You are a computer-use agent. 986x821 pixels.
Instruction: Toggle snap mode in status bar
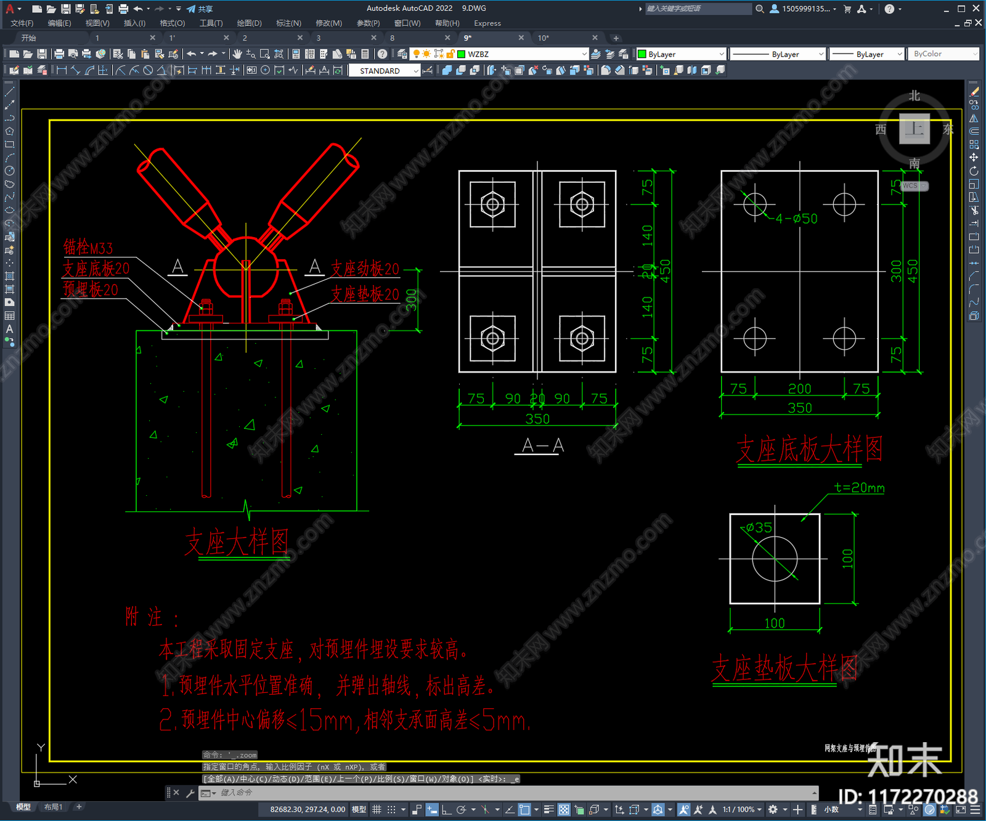click(391, 809)
